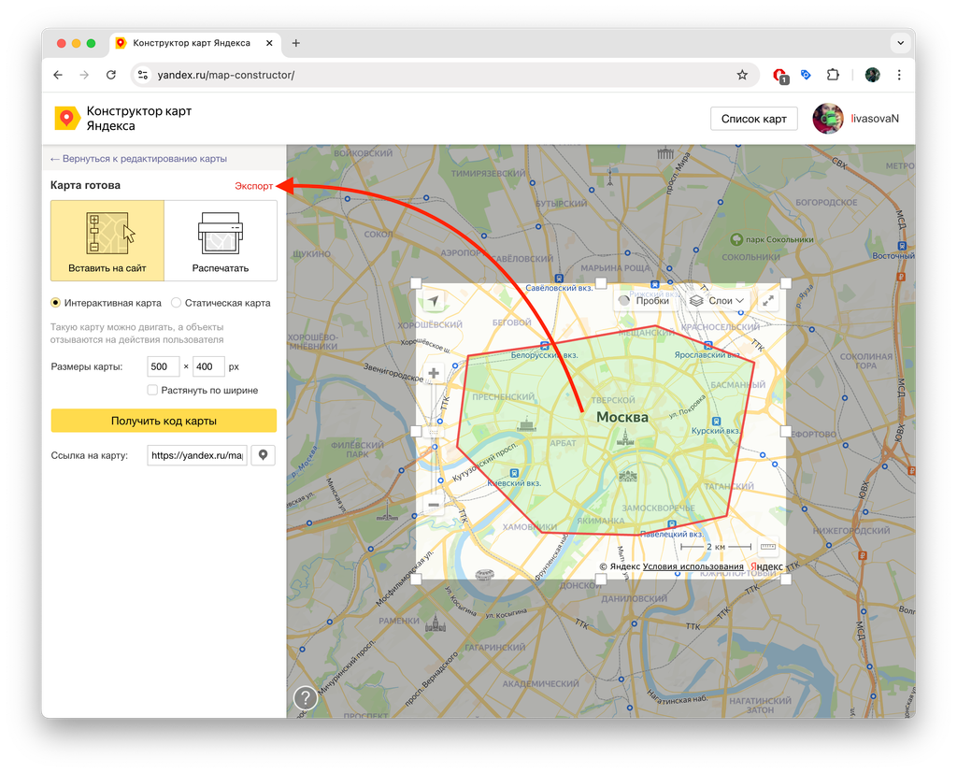Expand the tab search chevron
This screenshot has height=773, width=957.
[x=900, y=43]
